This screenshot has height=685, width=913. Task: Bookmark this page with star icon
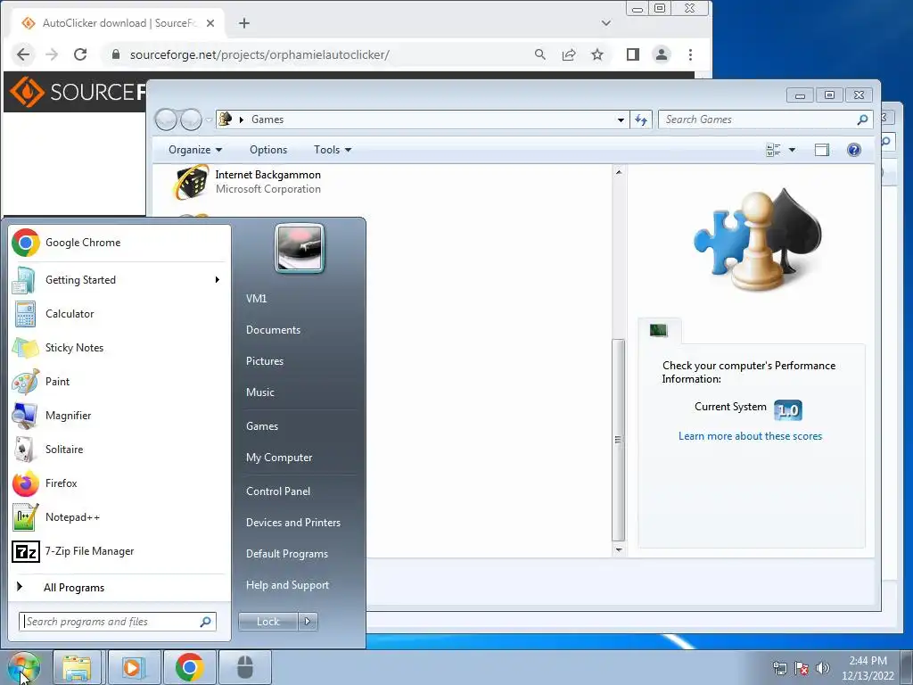coord(597,54)
